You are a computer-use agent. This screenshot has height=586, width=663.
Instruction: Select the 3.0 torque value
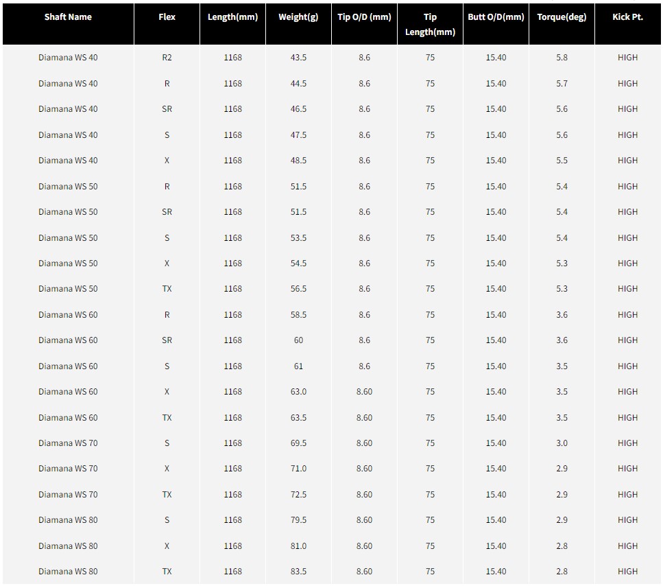[562, 443]
